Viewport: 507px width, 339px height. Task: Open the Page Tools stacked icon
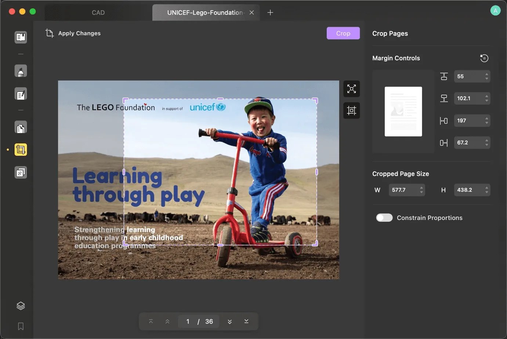[21, 172]
